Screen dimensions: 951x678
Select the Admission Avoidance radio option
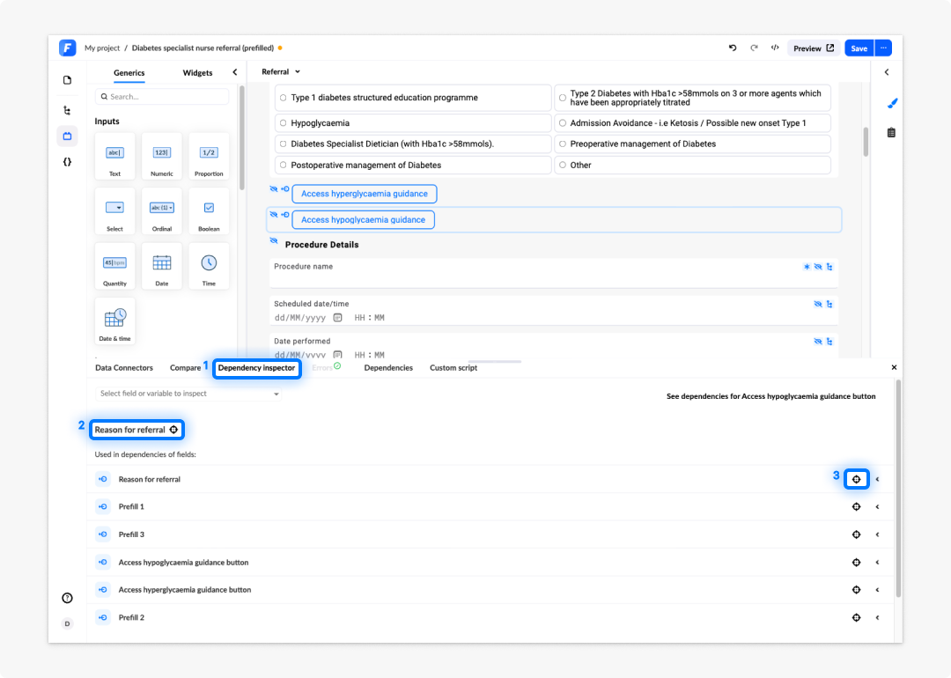pyautogui.click(x=563, y=123)
